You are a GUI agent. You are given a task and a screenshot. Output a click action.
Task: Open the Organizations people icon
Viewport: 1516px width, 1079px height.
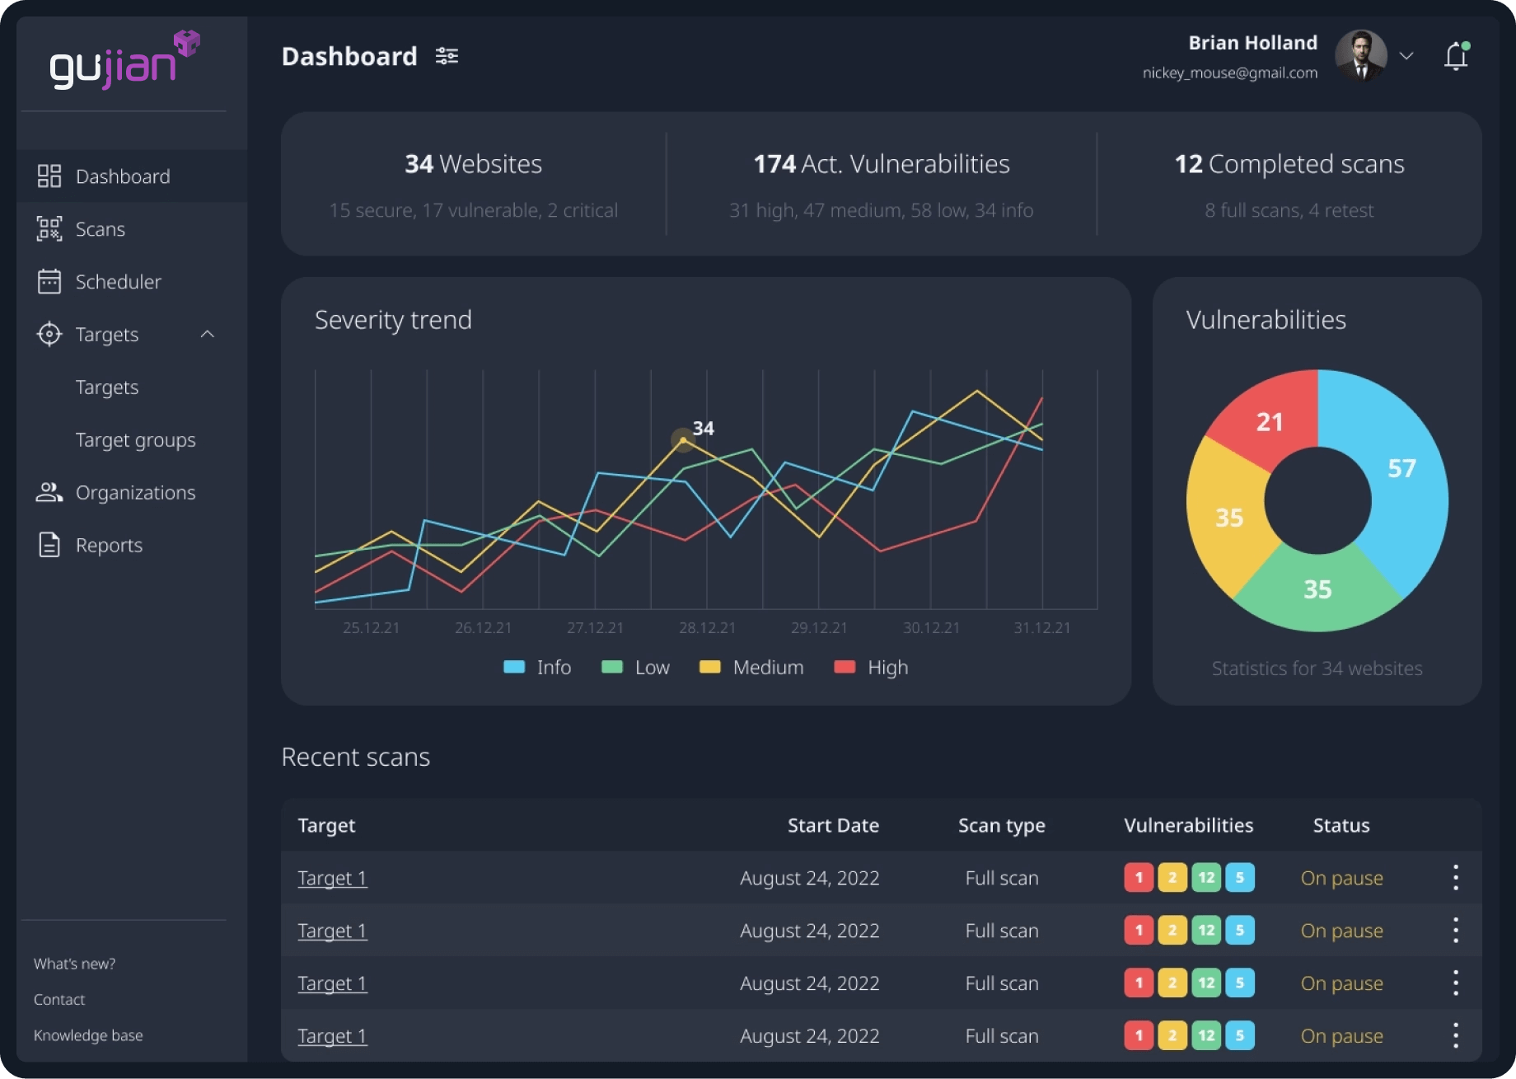(x=49, y=492)
